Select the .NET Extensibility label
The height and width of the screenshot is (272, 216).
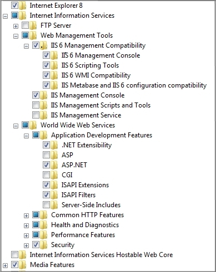(87, 145)
